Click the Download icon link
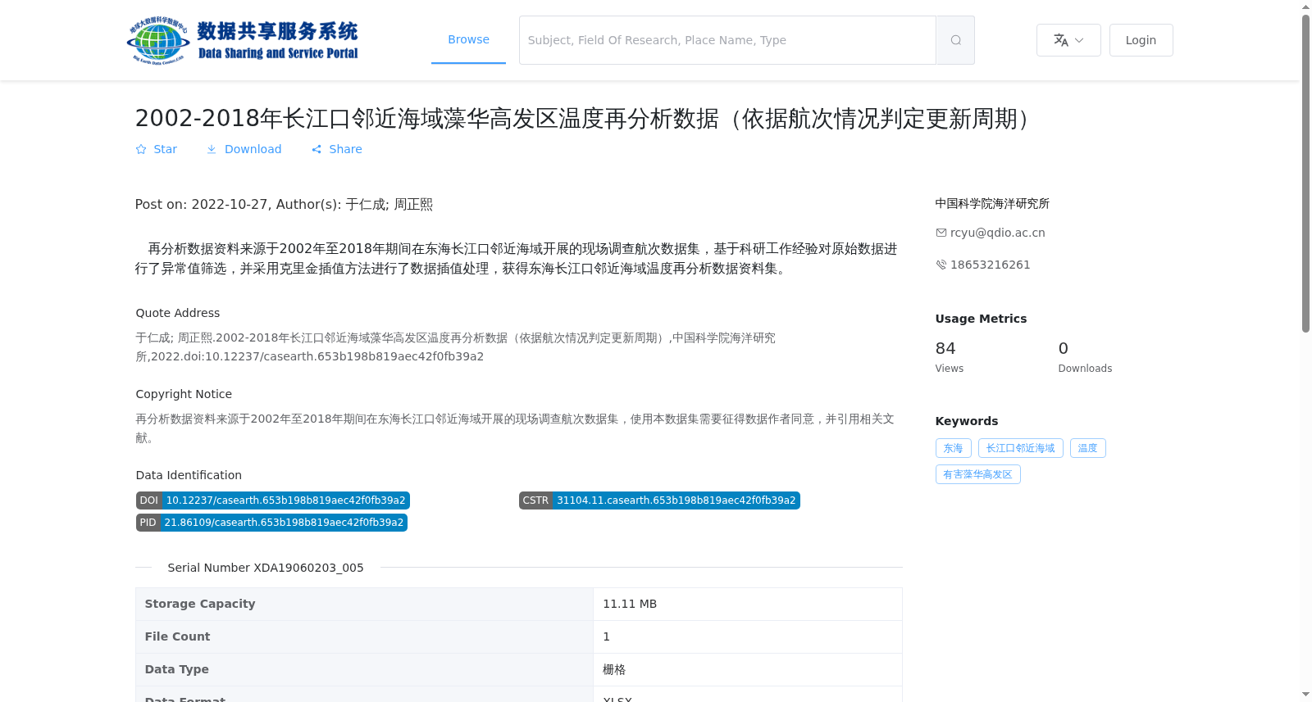1312x702 pixels. pyautogui.click(x=212, y=149)
